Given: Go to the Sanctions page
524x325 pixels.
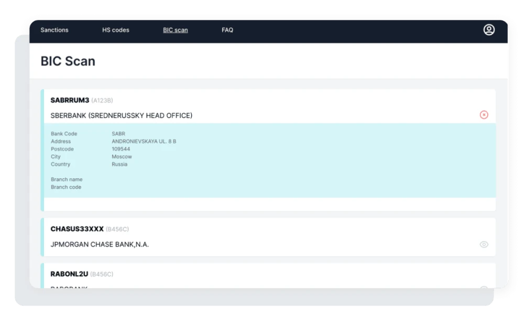Looking at the screenshot, I should click(x=54, y=30).
